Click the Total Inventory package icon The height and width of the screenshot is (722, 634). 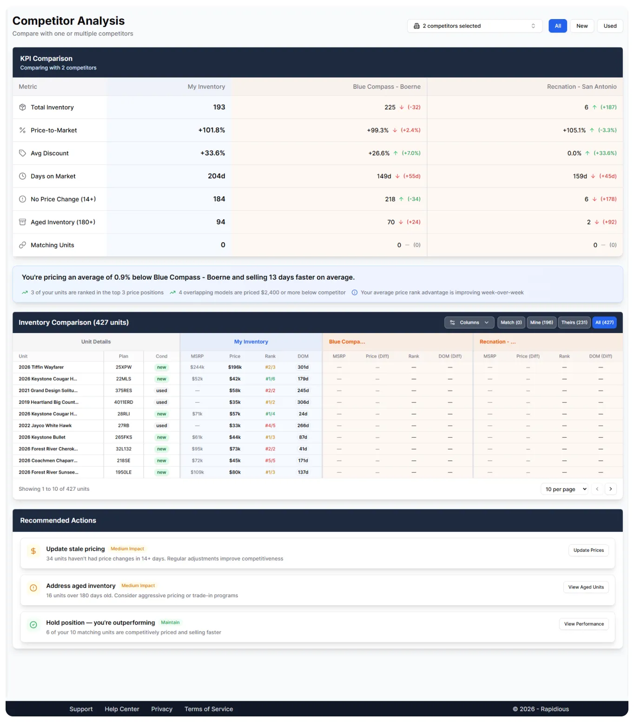[23, 107]
